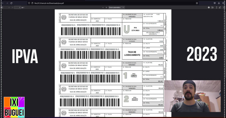The image size is (226, 118).
Task: Click the PDF page number field
Action: 18,8
